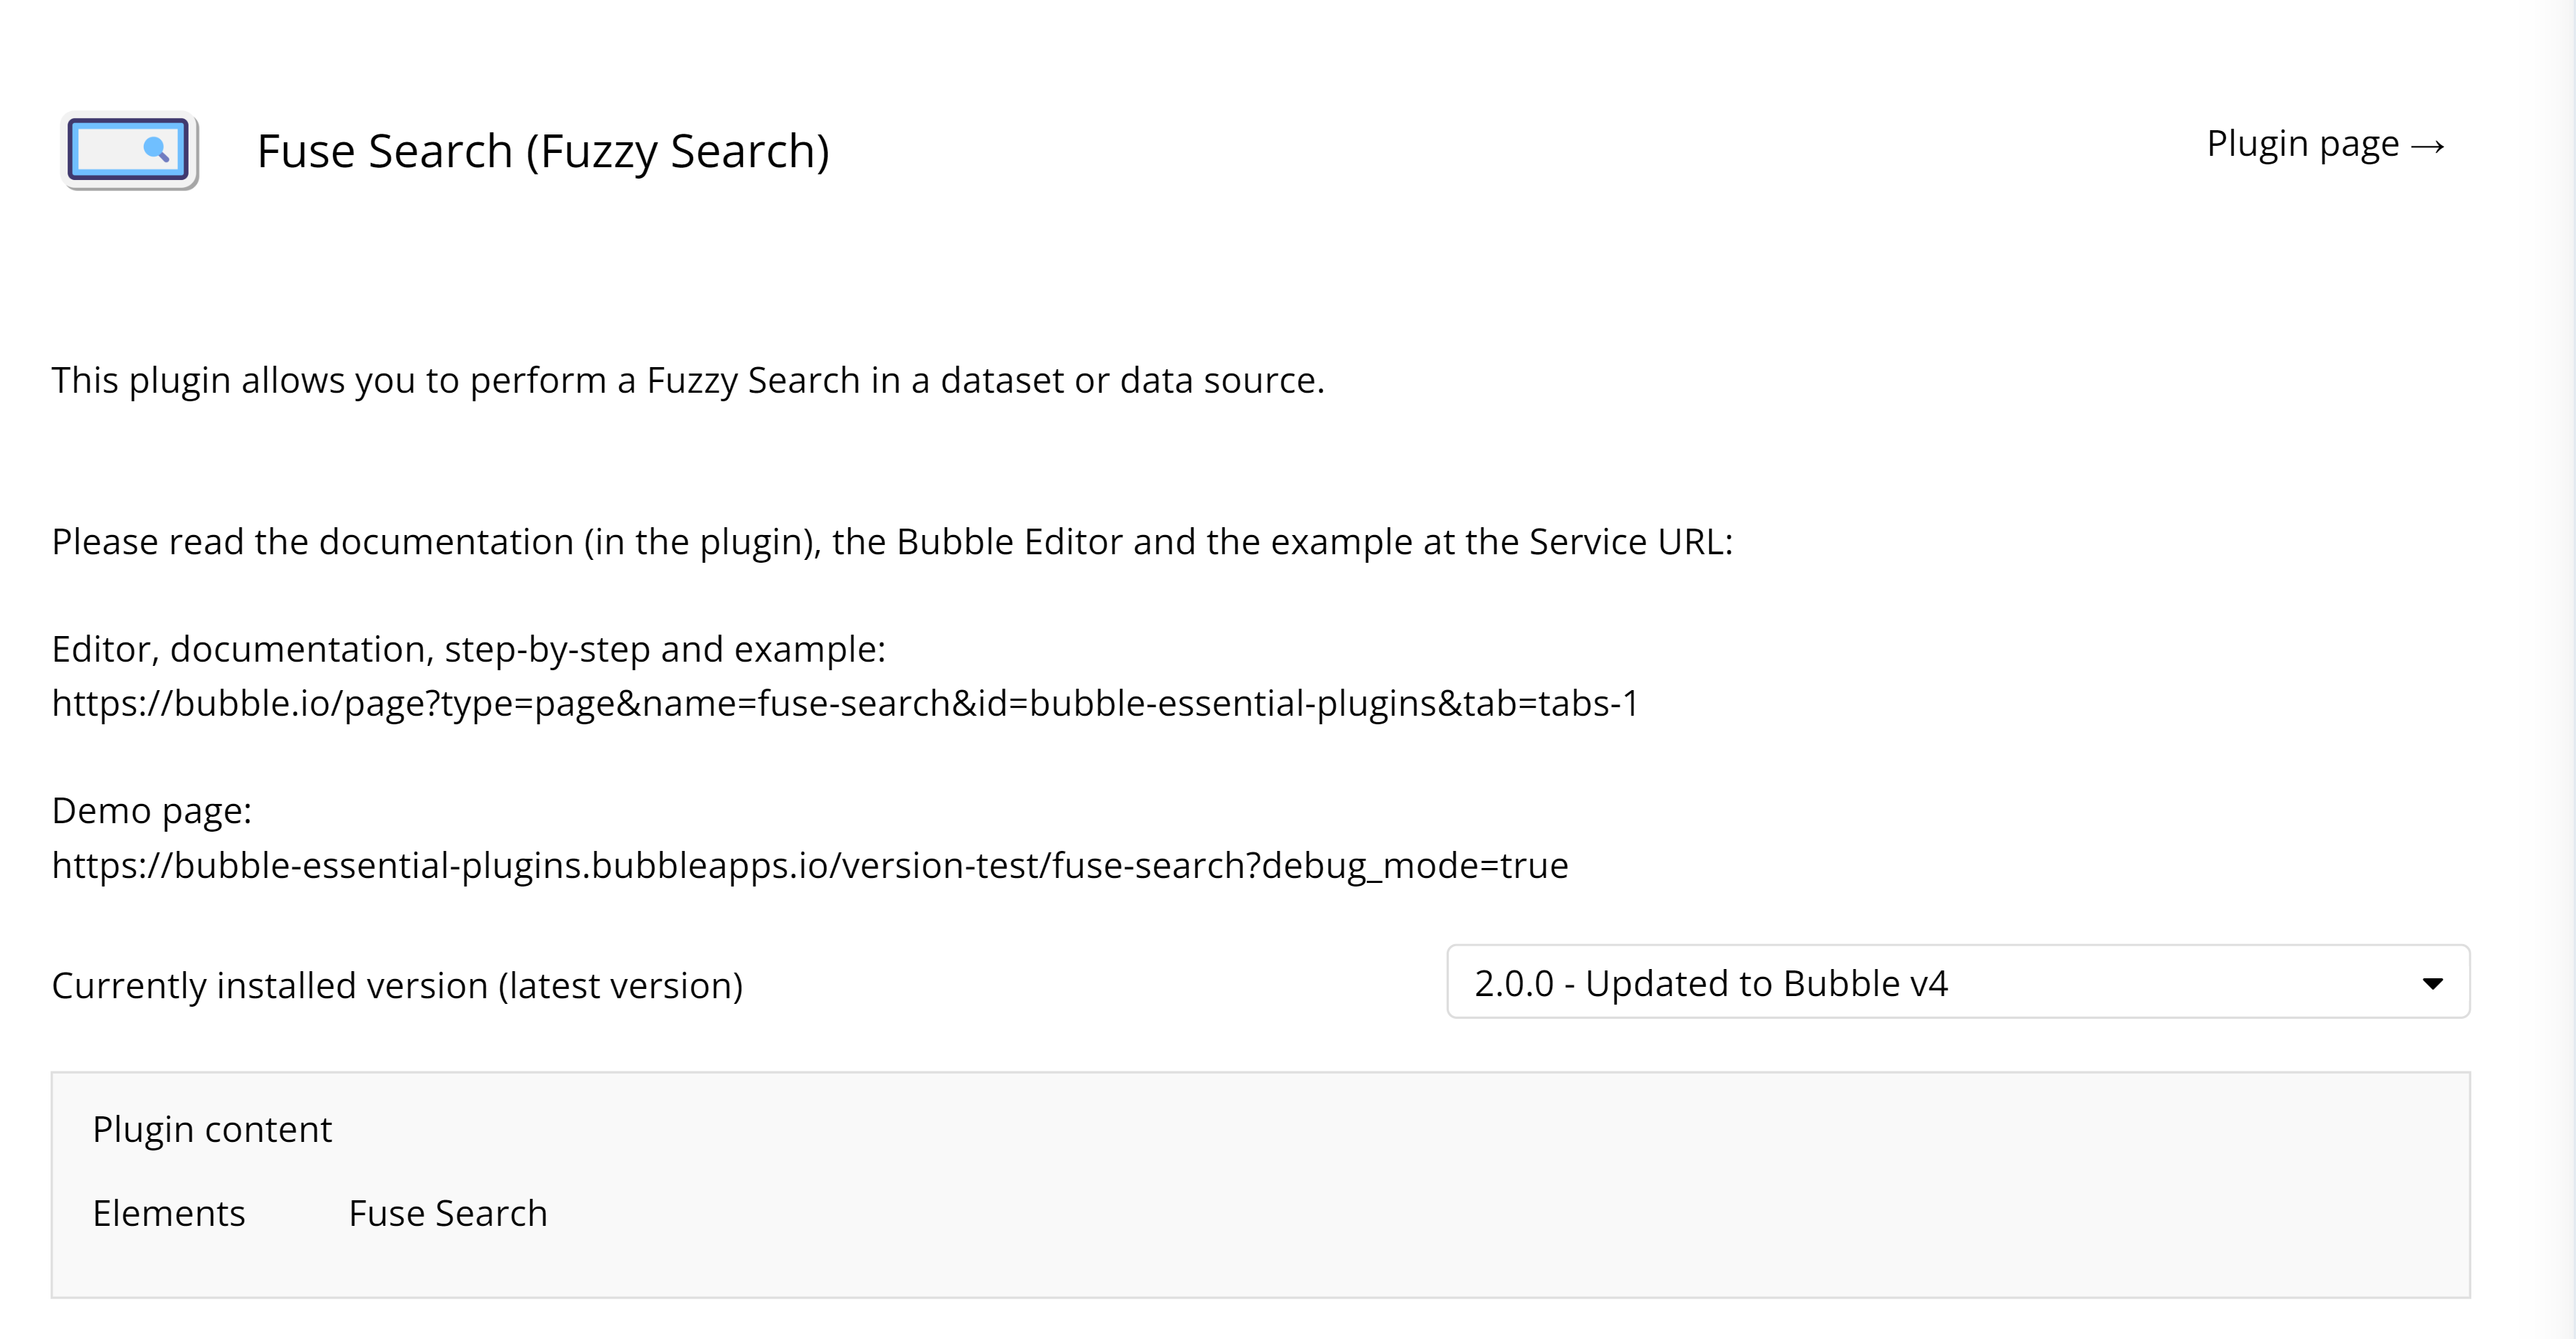Click the Demo page label
This screenshot has height=1339, width=2576.
[x=152, y=811]
